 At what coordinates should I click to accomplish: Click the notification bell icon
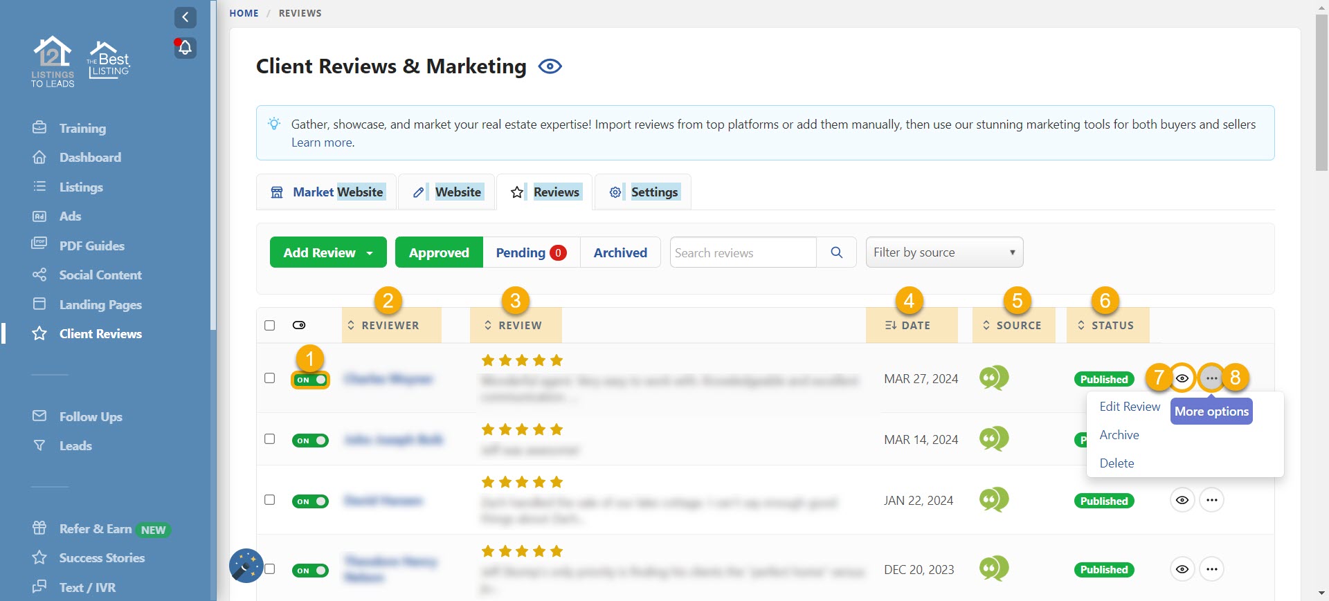tap(185, 48)
